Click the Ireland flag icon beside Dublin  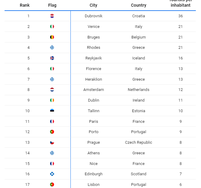point(52,100)
